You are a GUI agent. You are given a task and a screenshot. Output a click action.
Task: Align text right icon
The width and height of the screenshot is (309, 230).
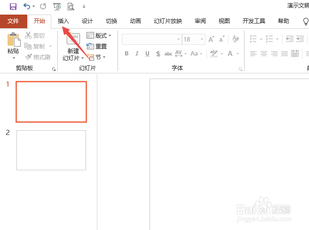[x=274, y=54]
